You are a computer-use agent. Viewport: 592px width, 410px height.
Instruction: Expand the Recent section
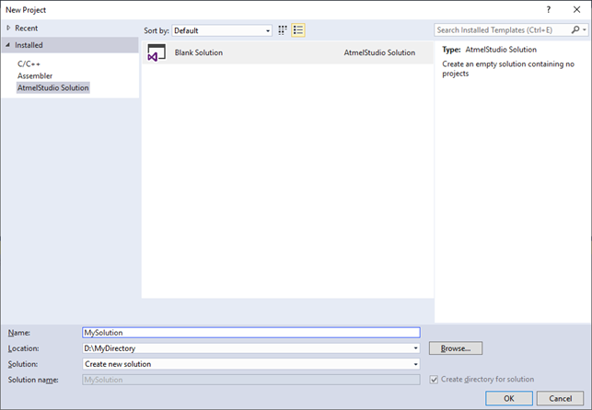pyautogui.click(x=8, y=28)
